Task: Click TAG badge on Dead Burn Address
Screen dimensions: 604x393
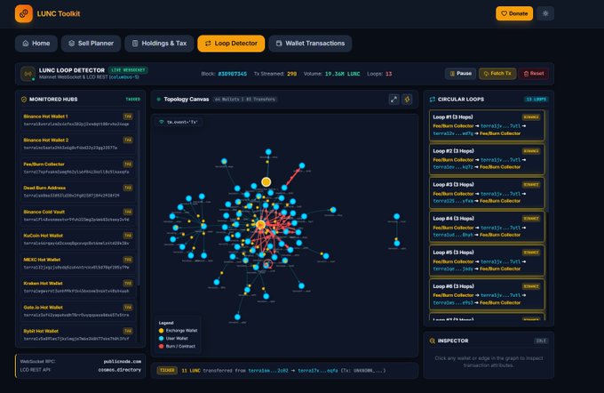Action: coord(128,188)
